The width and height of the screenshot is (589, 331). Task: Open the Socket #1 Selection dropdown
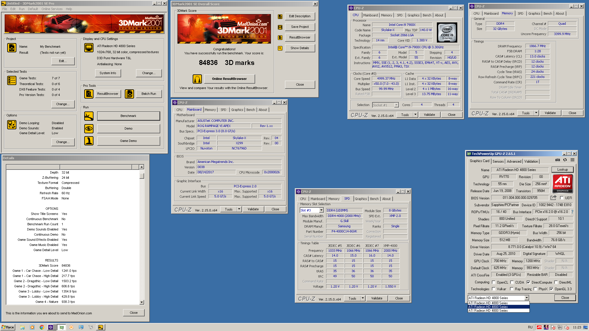(396, 105)
